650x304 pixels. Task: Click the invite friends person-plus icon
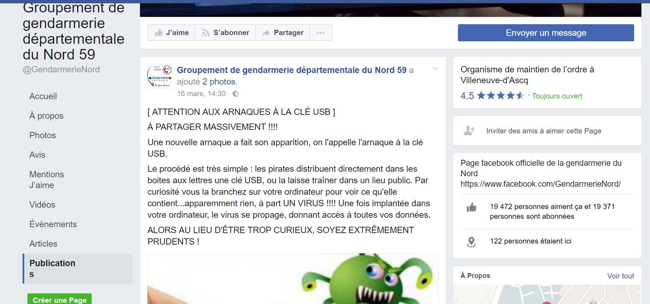[469, 131]
